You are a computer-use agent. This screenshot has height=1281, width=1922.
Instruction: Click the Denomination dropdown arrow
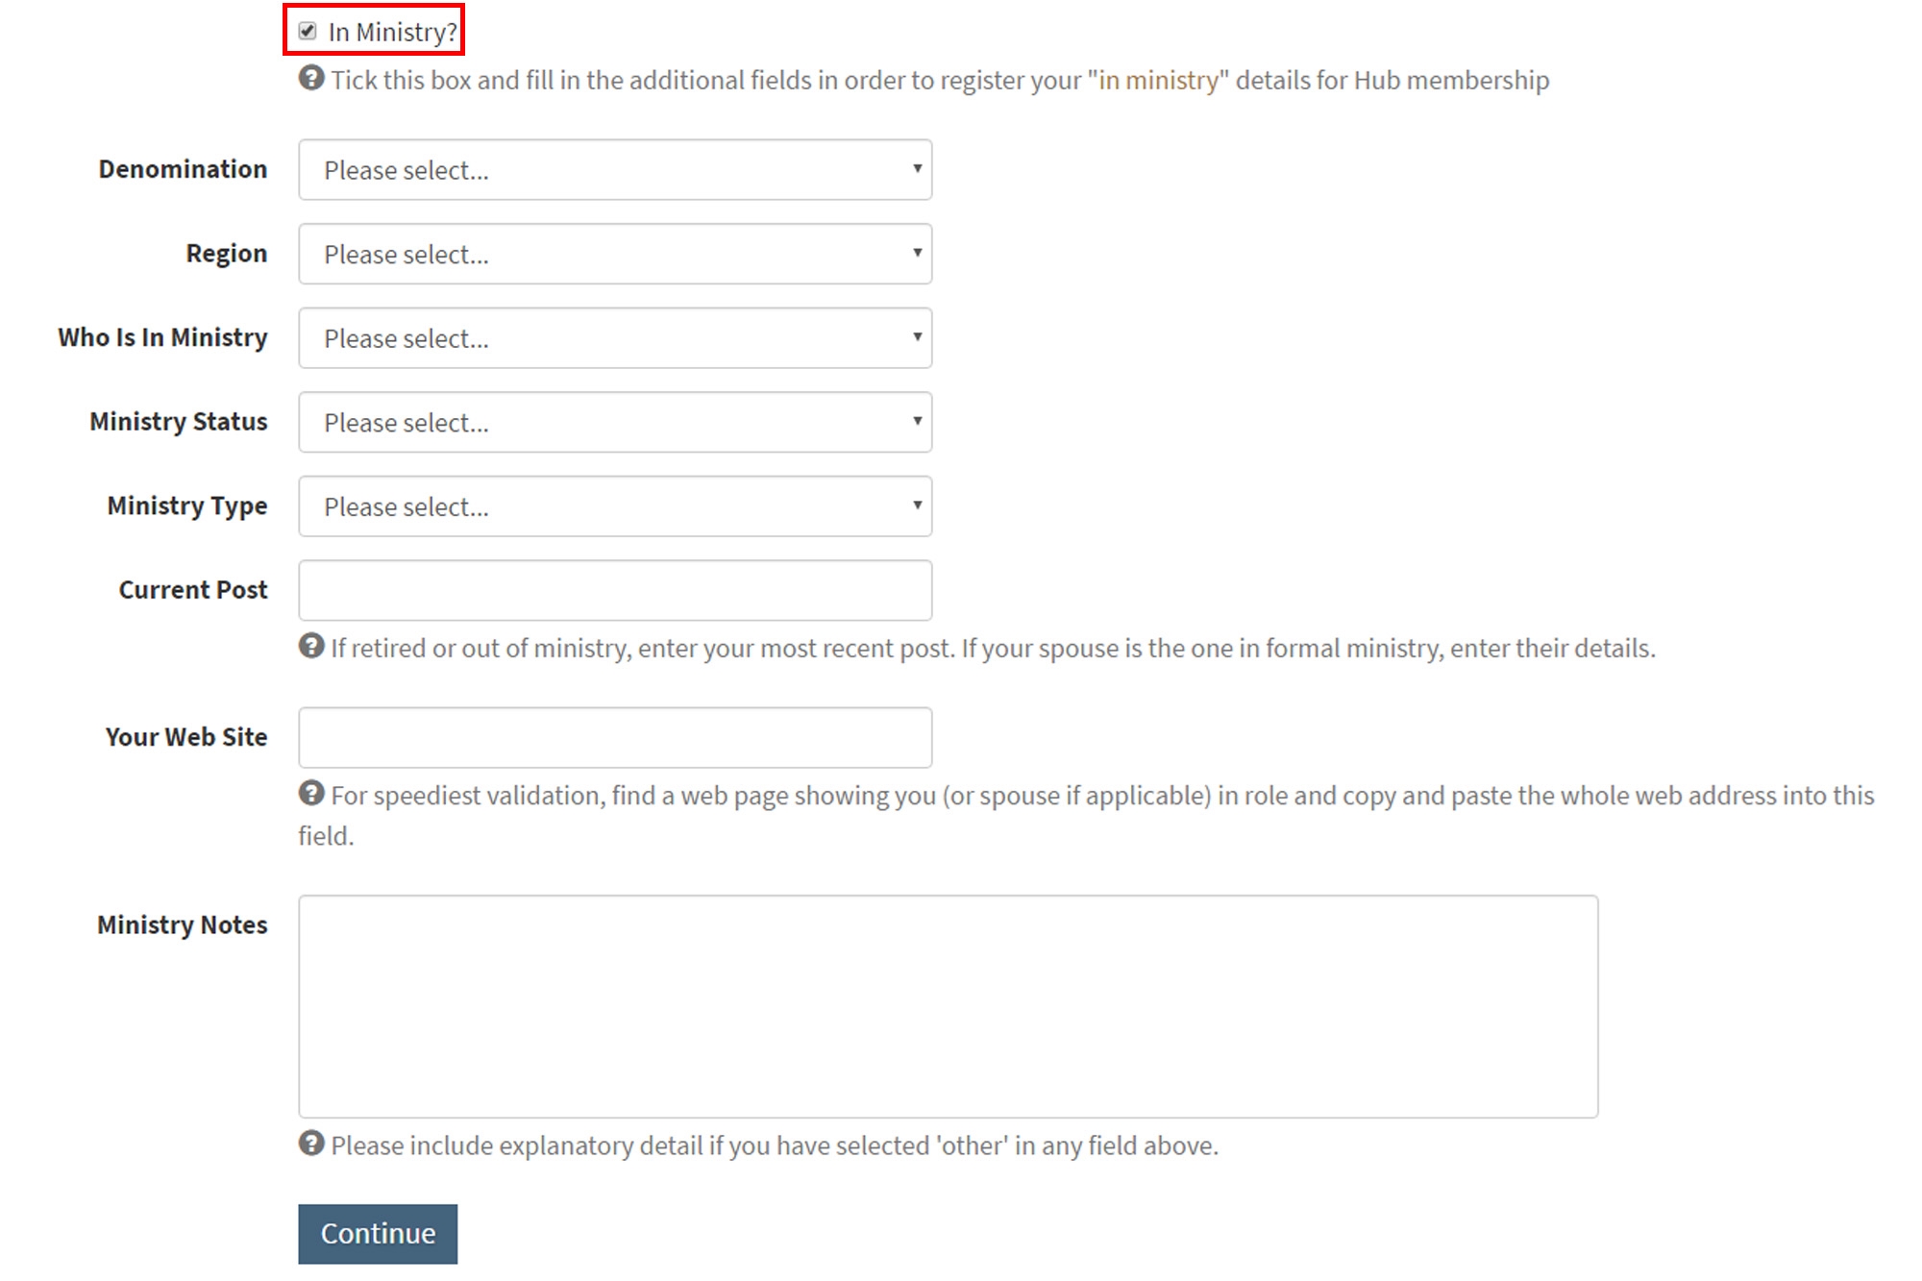(918, 169)
